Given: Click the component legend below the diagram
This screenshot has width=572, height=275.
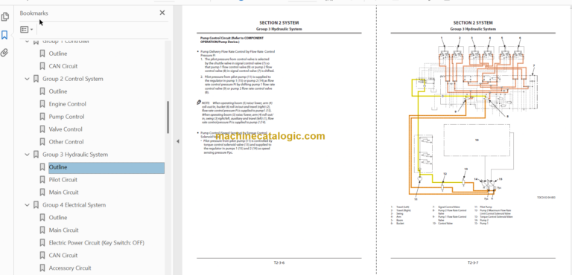Looking at the screenshot, I should 451,215.
